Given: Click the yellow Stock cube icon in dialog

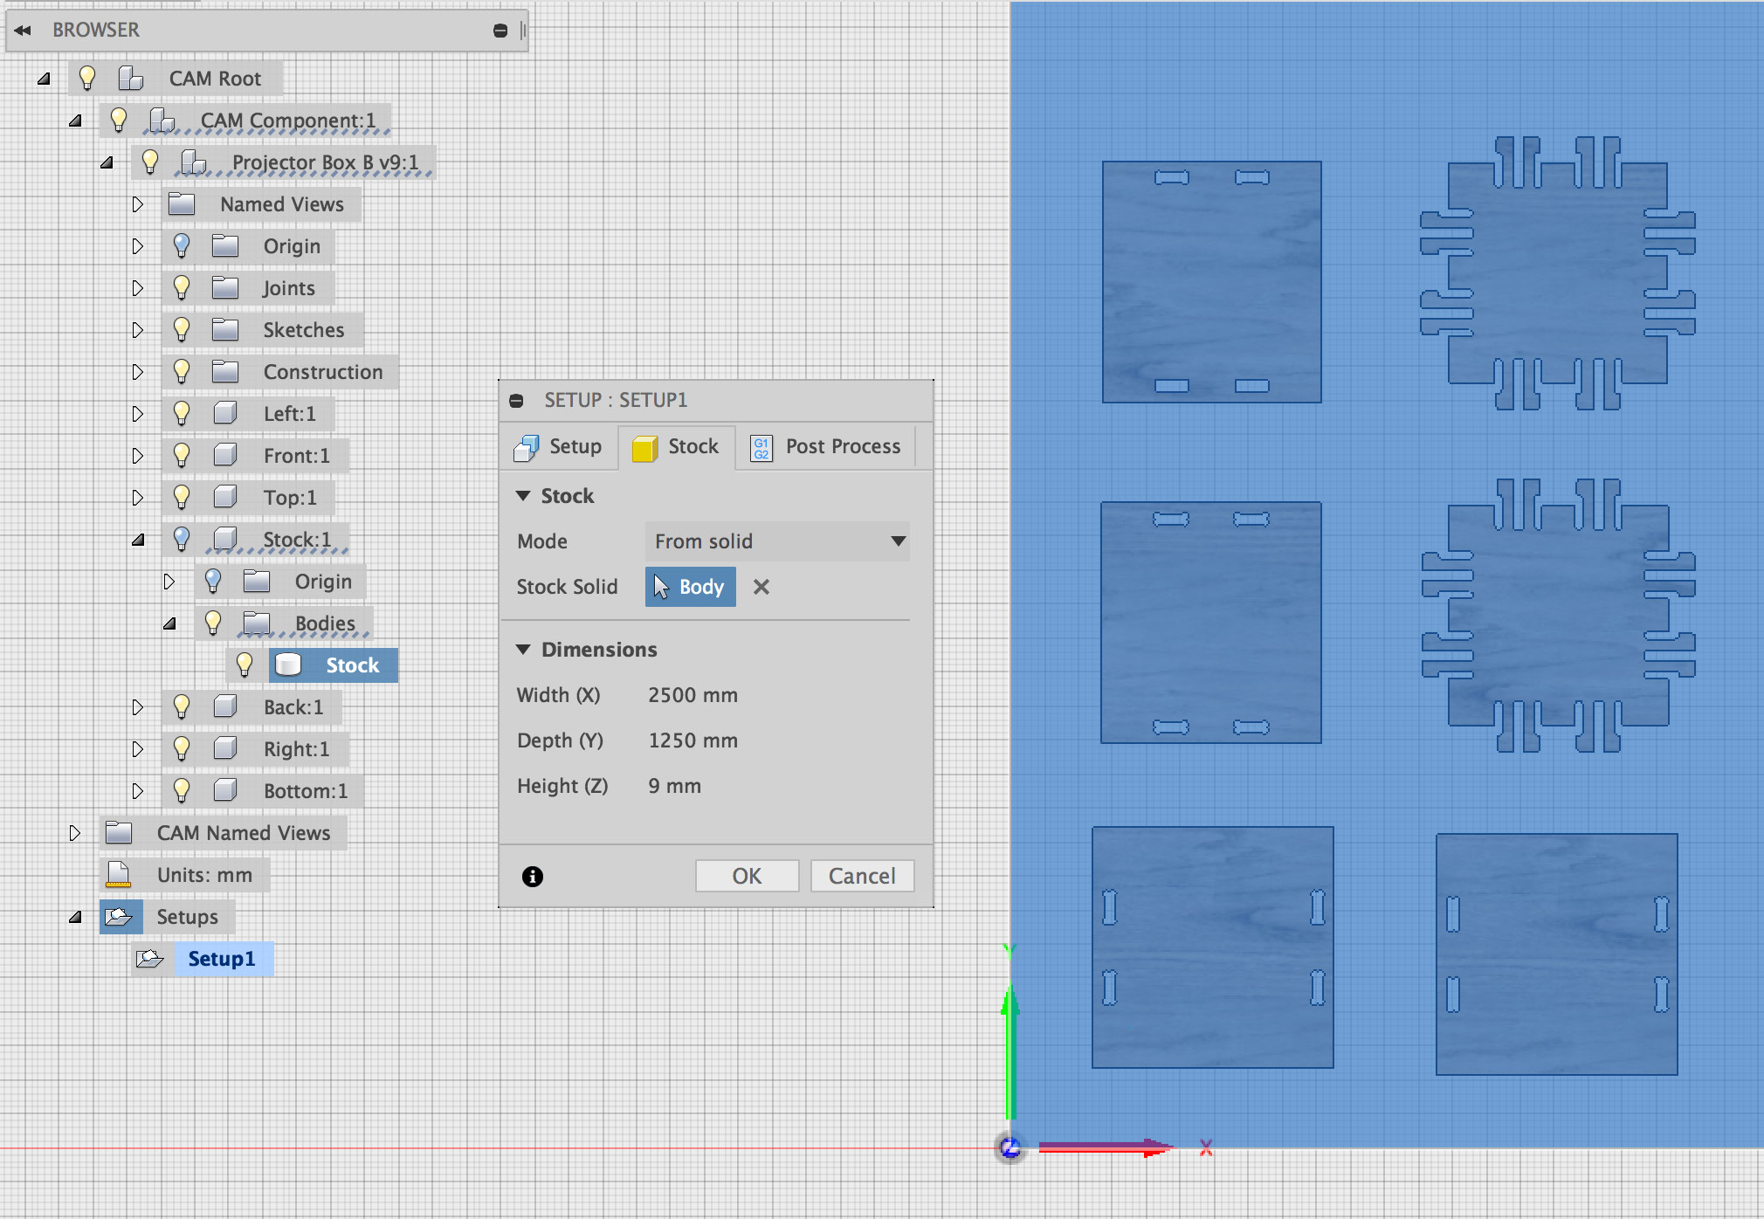Looking at the screenshot, I should coord(644,446).
